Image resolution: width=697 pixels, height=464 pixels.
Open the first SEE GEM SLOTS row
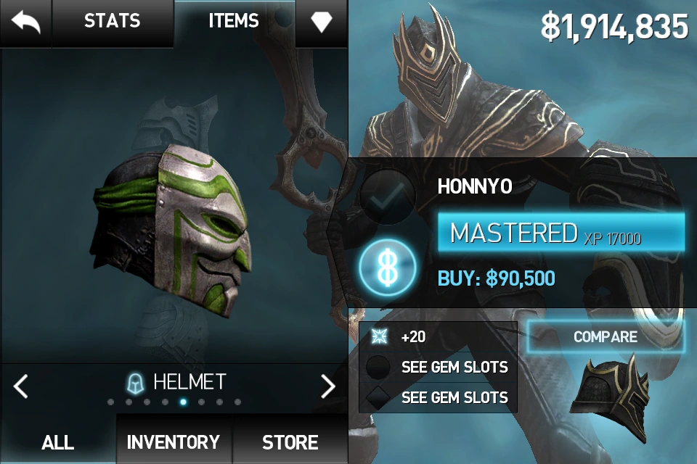pyautogui.click(x=438, y=367)
